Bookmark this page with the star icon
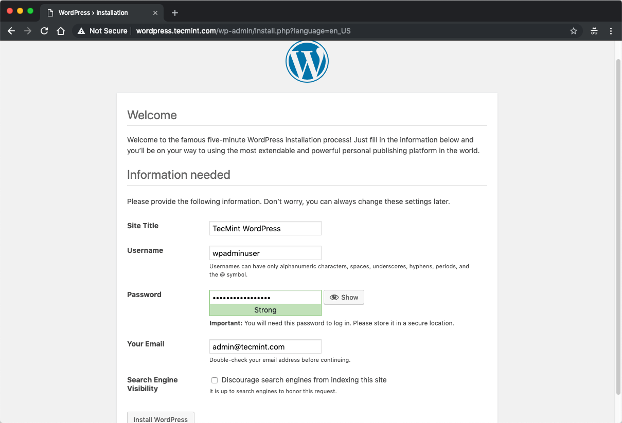622x423 pixels. (x=574, y=31)
